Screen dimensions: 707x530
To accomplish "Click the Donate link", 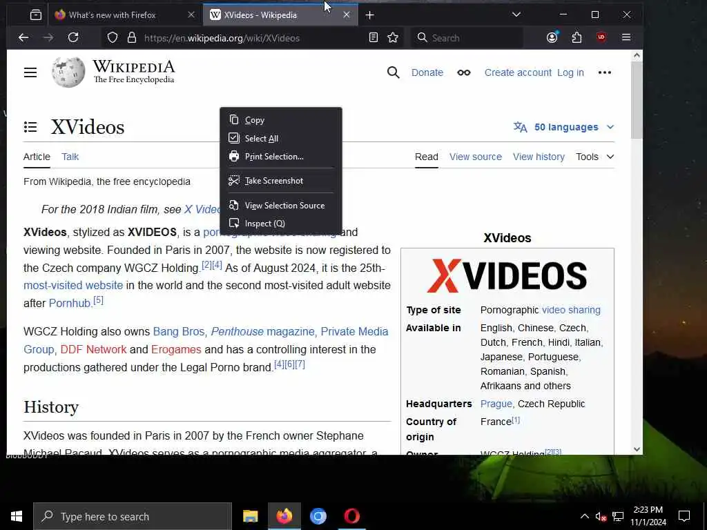I will tap(427, 72).
